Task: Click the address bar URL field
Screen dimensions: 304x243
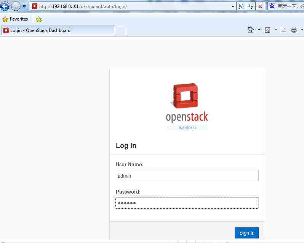Action: (134, 6)
